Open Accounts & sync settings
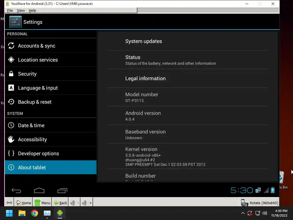Screen dimensions: 293x220 click(x=51, y=46)
